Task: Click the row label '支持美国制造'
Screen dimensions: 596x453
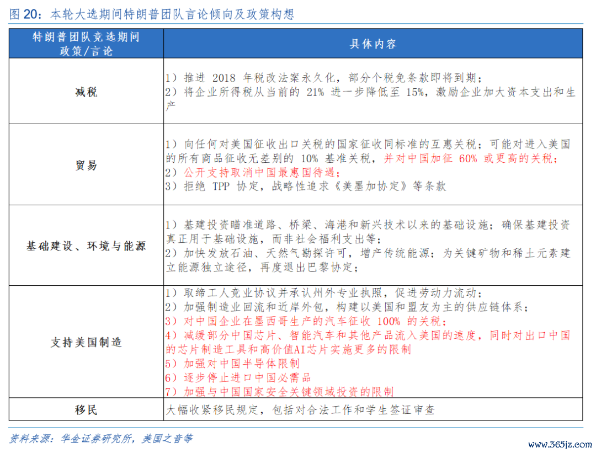Action: (x=86, y=342)
